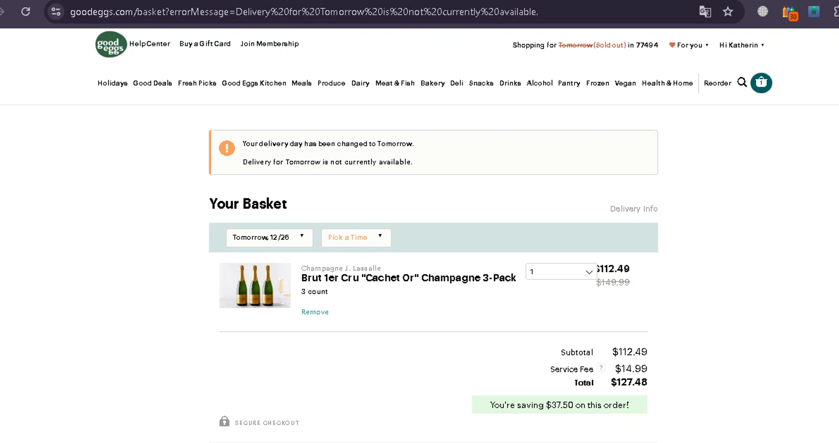The image size is (839, 443).
Task: Open the Holidays category
Action: click(x=112, y=83)
